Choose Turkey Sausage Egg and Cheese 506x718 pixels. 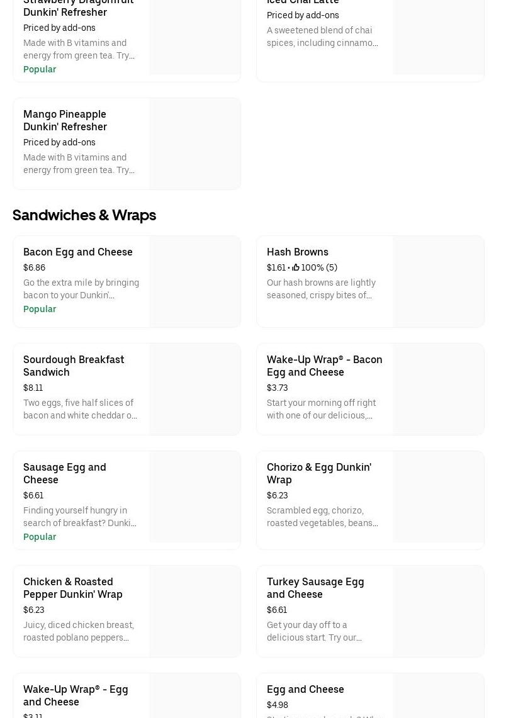click(315, 588)
